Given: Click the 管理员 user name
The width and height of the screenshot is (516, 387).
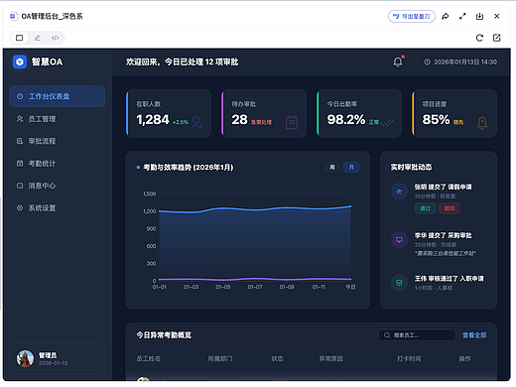Looking at the screenshot, I should pos(48,355).
